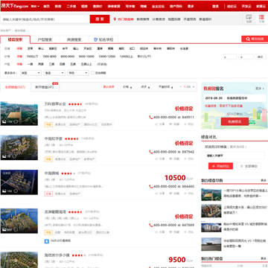Select the 全部楼盘(567) tab
The width and height of the screenshot is (268, 268).
[16, 87]
